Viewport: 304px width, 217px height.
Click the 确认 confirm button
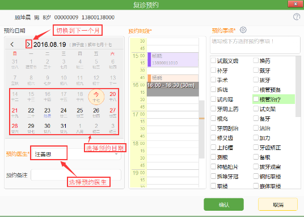223,205
